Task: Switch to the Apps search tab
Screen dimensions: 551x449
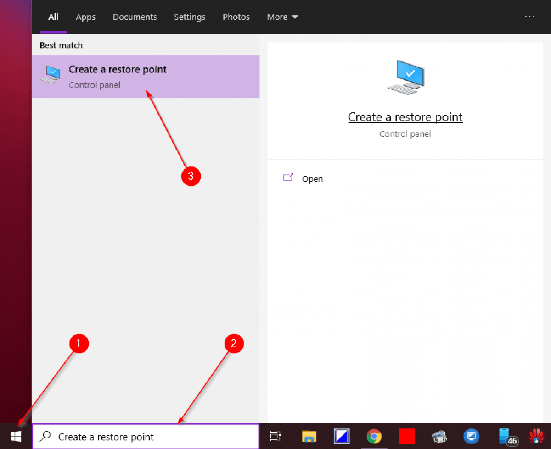Action: tap(85, 17)
